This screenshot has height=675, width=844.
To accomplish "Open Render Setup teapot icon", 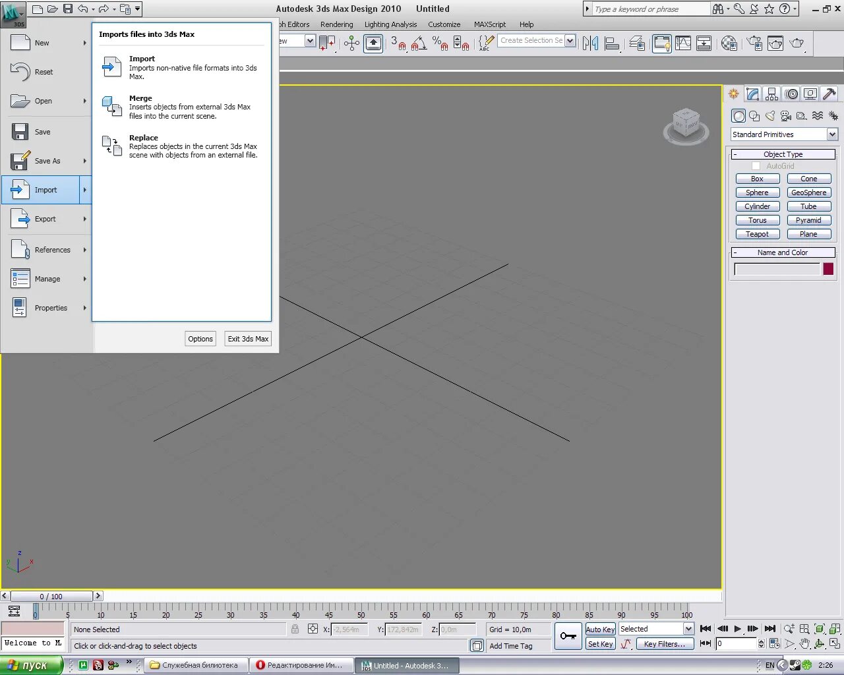I will click(755, 44).
